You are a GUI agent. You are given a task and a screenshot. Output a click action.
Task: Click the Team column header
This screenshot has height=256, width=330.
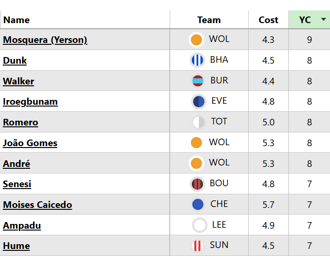coord(209,20)
